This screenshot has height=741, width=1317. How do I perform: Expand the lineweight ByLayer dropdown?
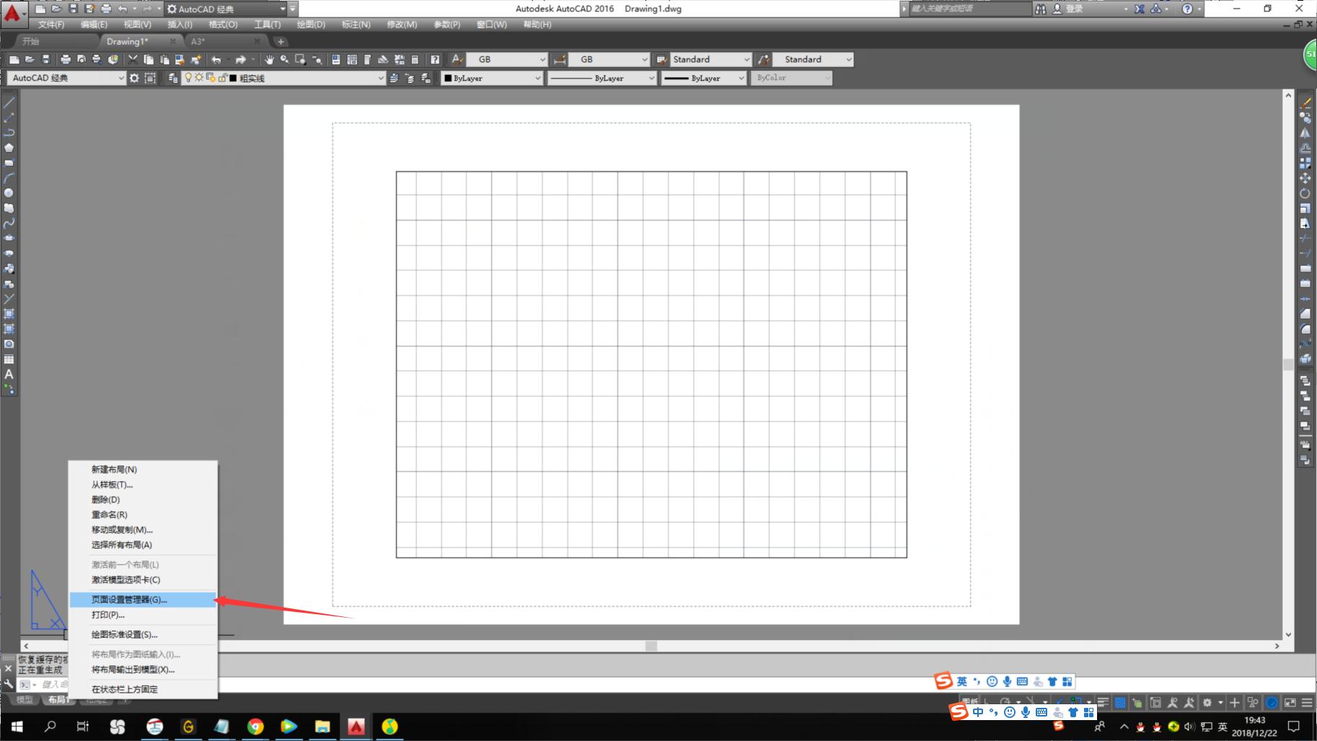pyautogui.click(x=703, y=78)
